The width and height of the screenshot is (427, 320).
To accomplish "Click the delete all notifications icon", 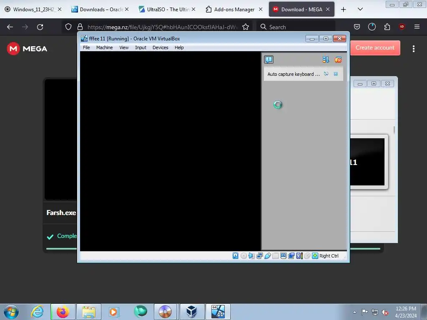I will tap(338, 60).
